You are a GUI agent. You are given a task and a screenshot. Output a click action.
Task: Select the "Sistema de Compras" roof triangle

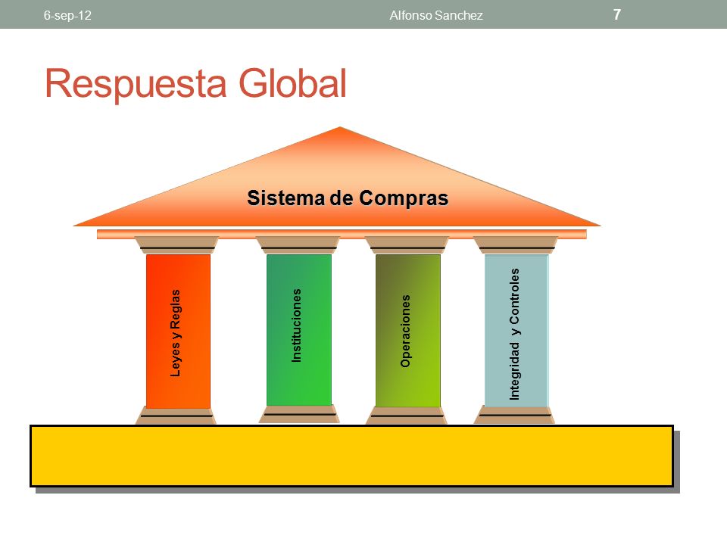tap(337, 176)
